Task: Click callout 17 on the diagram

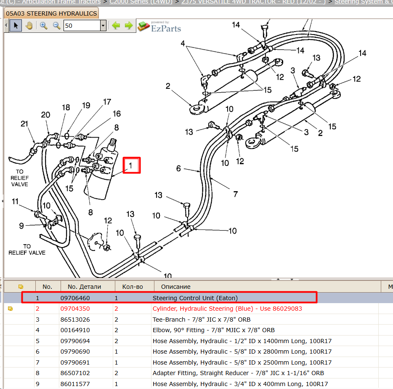Action: tap(107, 102)
